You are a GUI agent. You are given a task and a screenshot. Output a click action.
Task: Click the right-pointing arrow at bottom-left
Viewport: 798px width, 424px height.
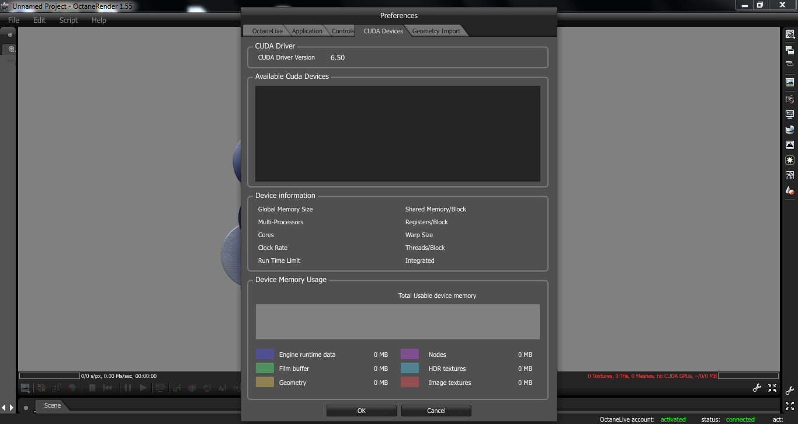tap(12, 407)
